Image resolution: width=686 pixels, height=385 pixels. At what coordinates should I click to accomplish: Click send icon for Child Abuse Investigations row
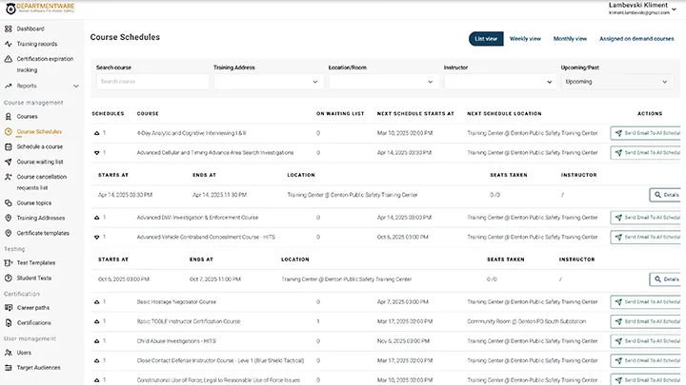point(618,341)
